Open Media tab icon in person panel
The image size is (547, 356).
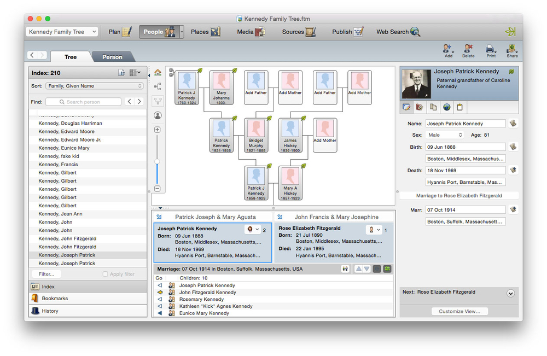pyautogui.click(x=420, y=107)
